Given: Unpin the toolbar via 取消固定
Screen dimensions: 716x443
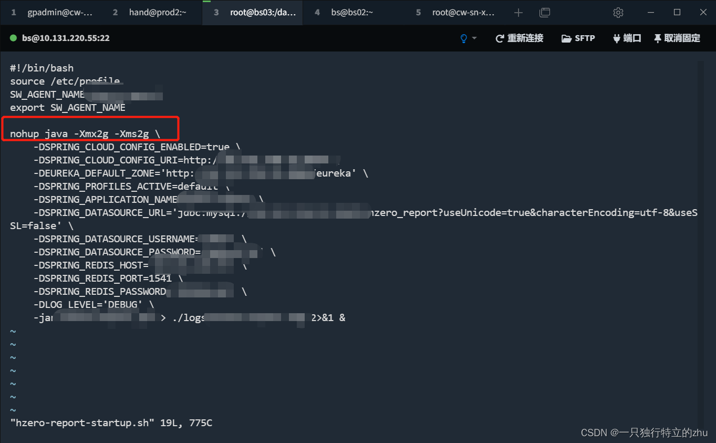Looking at the screenshot, I should click(x=677, y=38).
